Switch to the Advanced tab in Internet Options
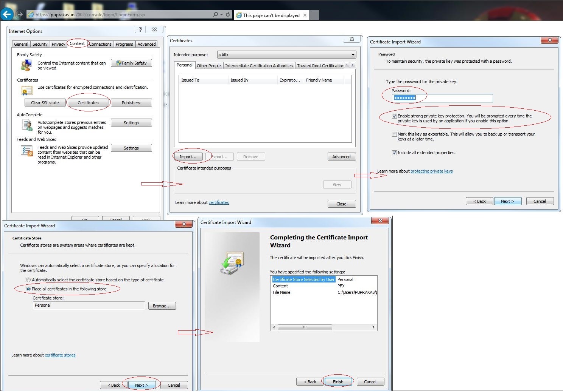The image size is (563, 392). pyautogui.click(x=147, y=44)
